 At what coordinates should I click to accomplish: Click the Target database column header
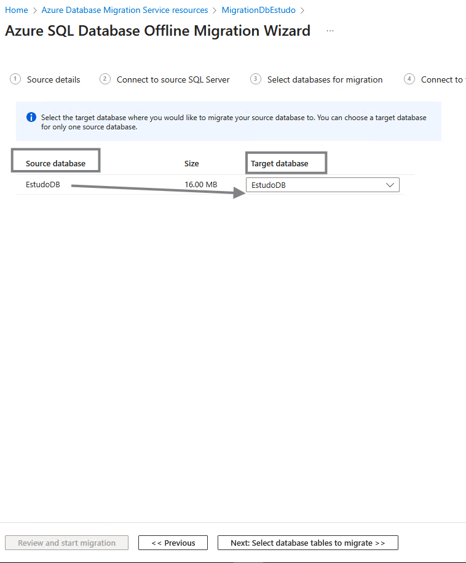[279, 163]
